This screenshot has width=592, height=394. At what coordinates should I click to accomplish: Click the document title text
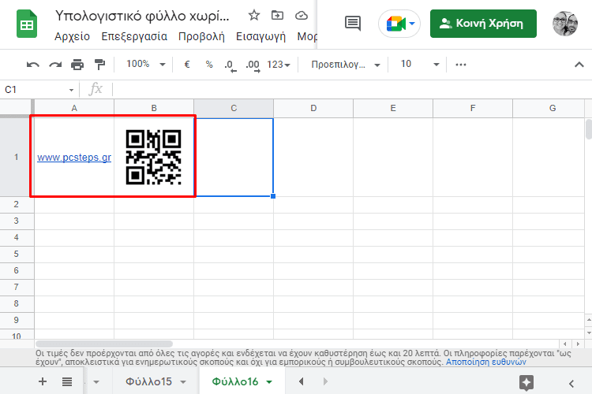click(x=142, y=16)
